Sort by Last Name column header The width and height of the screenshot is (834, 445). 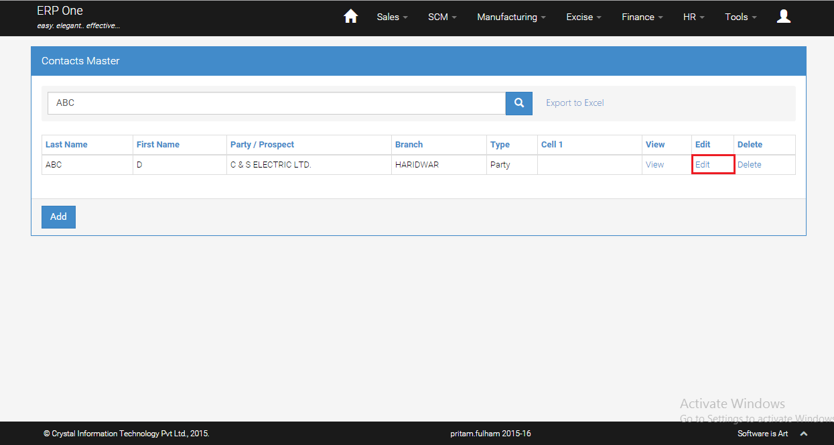click(66, 145)
